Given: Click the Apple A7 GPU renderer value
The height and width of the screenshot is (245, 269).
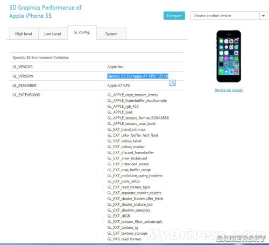Looking at the screenshot, I should tap(119, 86).
